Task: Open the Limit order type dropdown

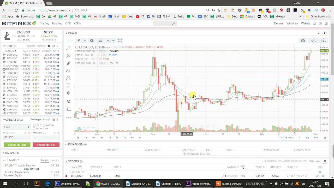Action: click(x=17, y=127)
